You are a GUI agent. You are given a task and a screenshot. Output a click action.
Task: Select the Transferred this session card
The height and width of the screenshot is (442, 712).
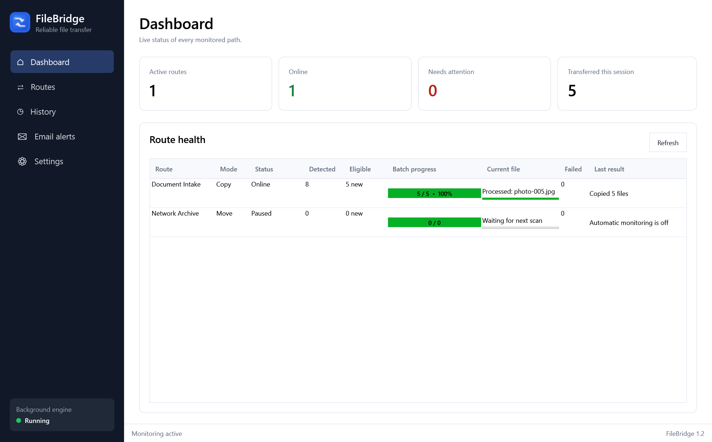point(627,84)
